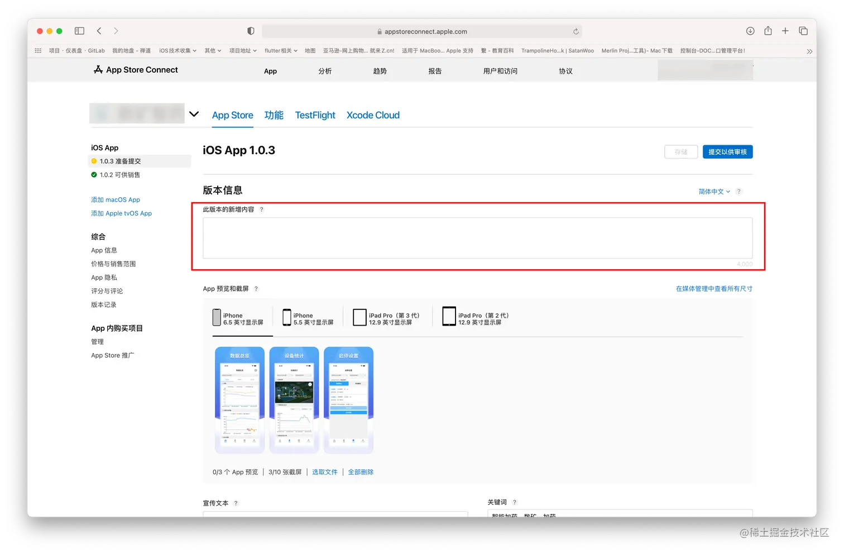844x553 pixels.
Task: Open App 信息 in sidebar
Action: (104, 250)
